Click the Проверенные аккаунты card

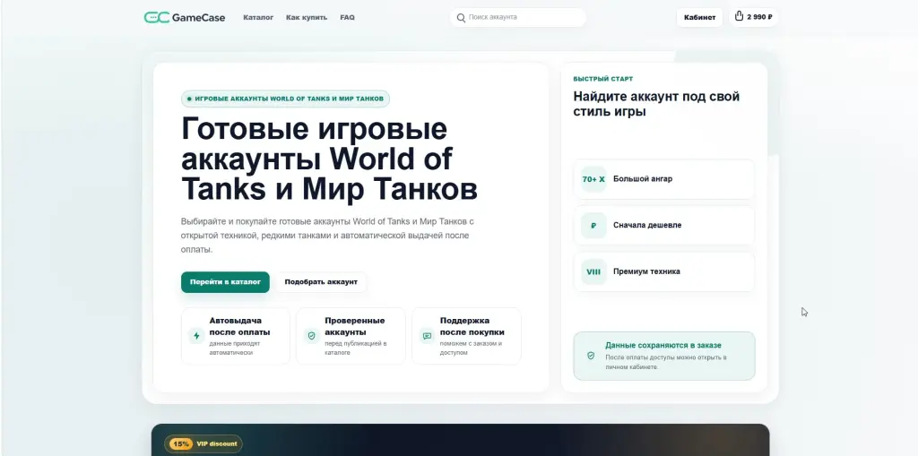coord(351,336)
